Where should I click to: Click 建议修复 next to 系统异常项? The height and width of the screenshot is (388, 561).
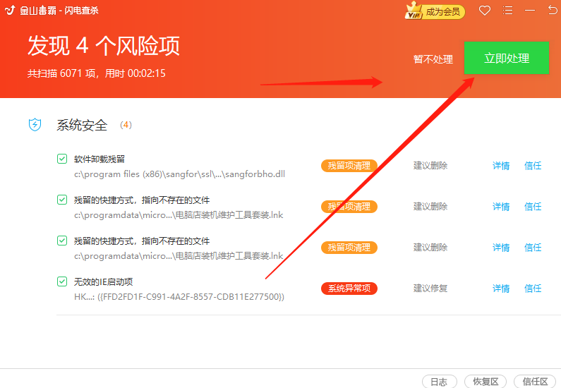click(x=430, y=289)
